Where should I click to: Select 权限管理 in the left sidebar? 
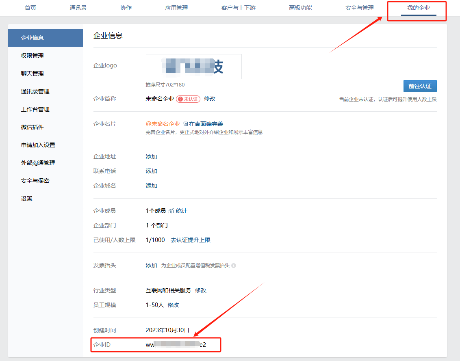point(32,56)
